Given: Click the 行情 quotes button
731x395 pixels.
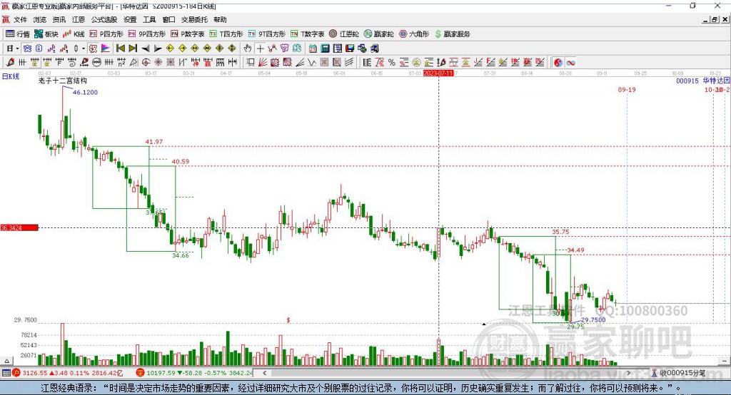Looking at the screenshot, I should (18, 34).
